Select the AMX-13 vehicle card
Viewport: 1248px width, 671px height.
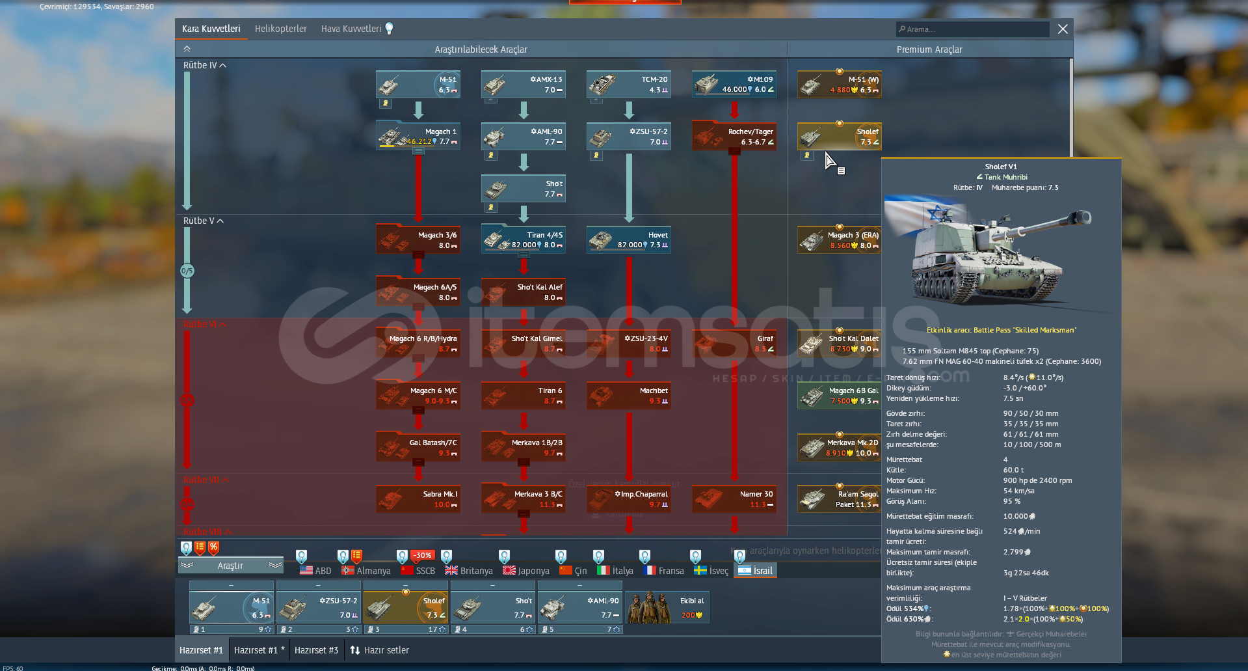tap(524, 85)
